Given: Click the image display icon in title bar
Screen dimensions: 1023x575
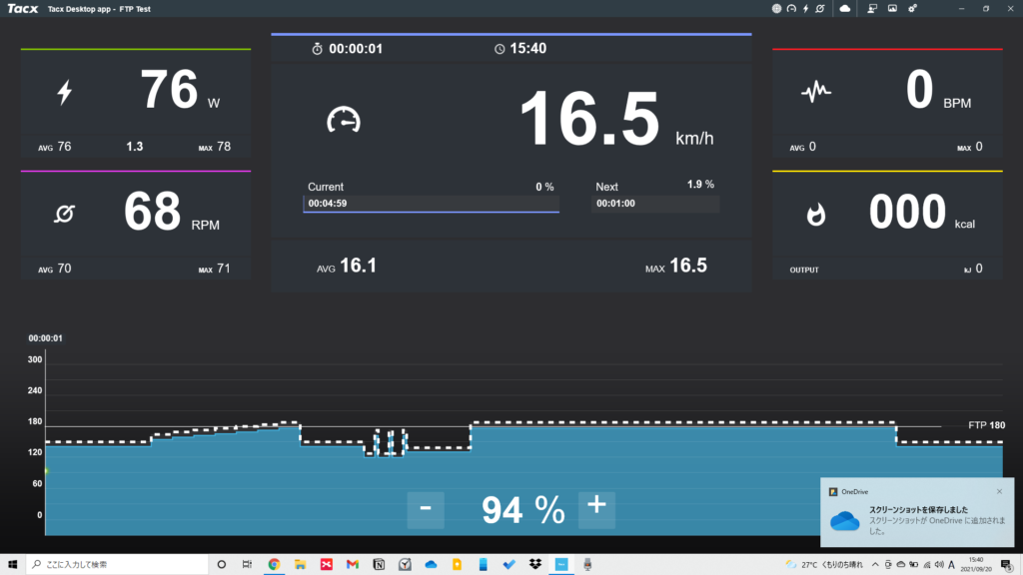Looking at the screenshot, I should click(892, 8).
